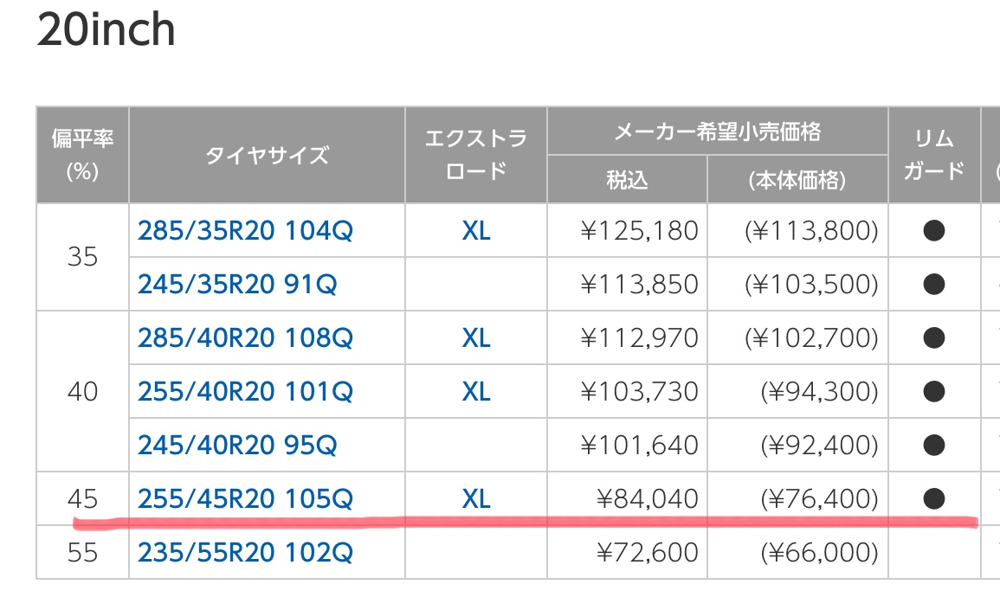The width and height of the screenshot is (1000, 597).
Task: Open the 255/40R20 101Q tire size link
Action: point(245,391)
